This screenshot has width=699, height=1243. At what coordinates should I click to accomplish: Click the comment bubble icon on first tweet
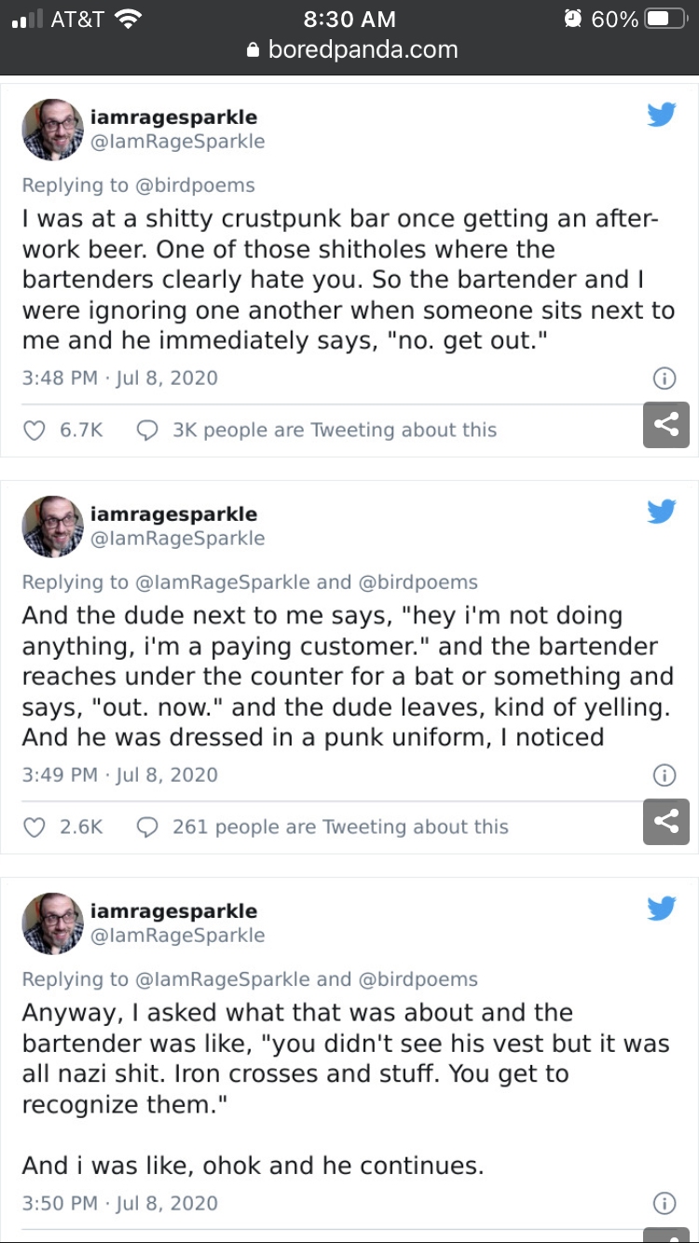146,430
